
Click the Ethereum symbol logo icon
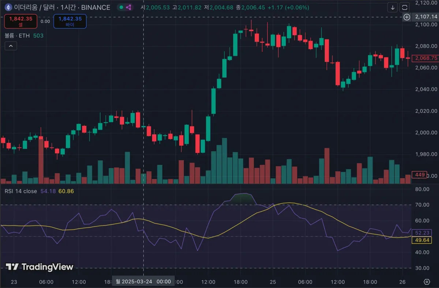coord(8,7)
